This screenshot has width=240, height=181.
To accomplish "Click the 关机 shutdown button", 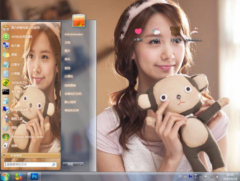I will [70, 165].
